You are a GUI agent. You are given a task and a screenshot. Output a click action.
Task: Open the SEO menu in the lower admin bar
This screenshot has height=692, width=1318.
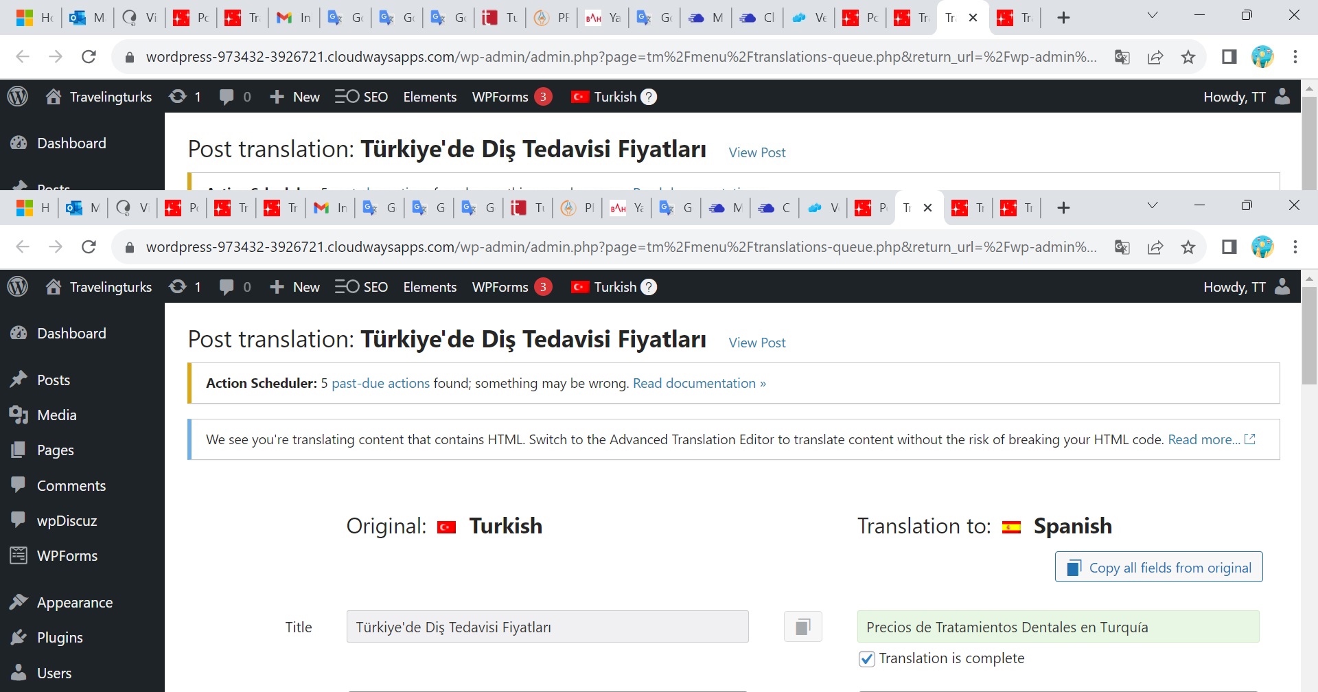pos(362,287)
